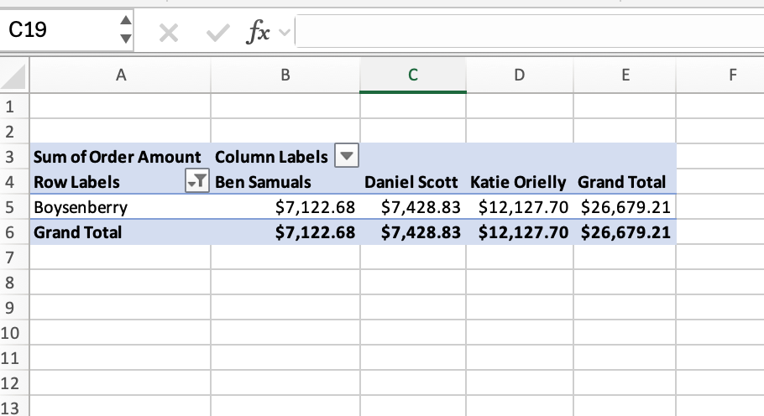Click into the formula bar field
This screenshot has height=416, width=764.
pos(529,31)
